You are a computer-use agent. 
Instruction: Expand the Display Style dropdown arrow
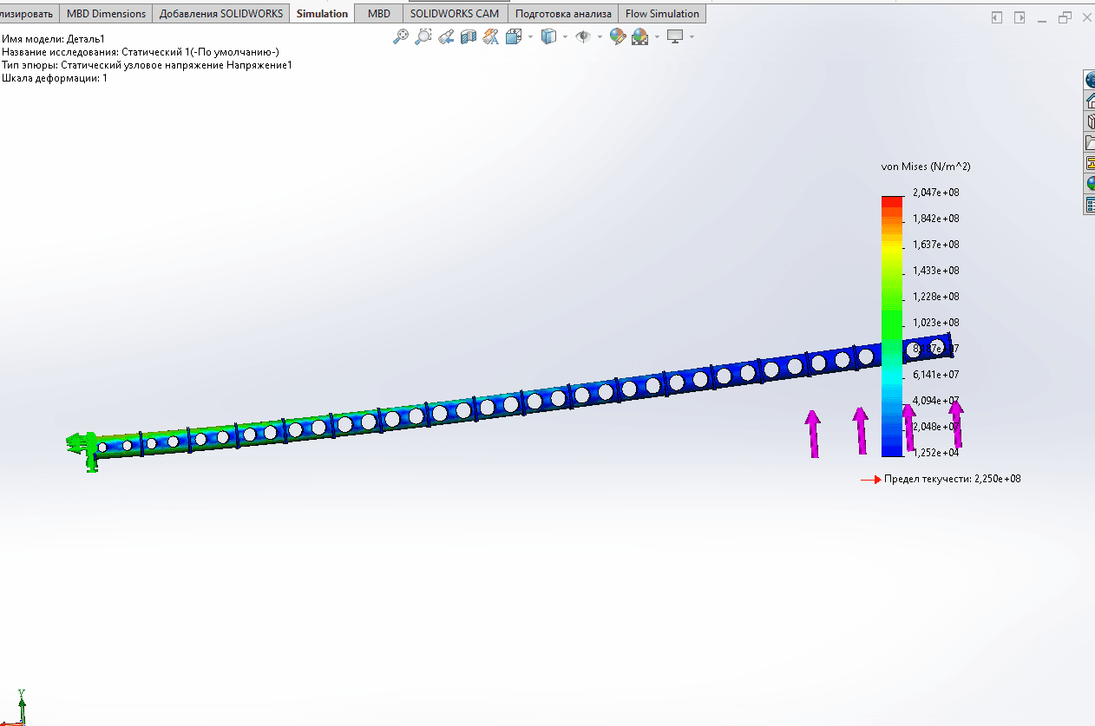click(x=565, y=36)
